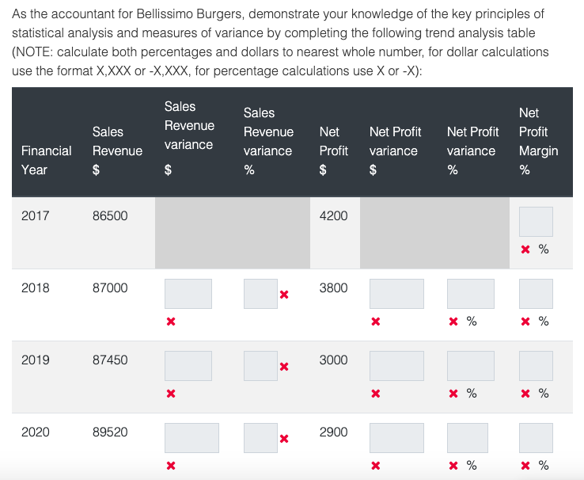Click red X under 2020 Net Profit Margin %
The width and height of the screenshot is (584, 480).
click(x=525, y=467)
